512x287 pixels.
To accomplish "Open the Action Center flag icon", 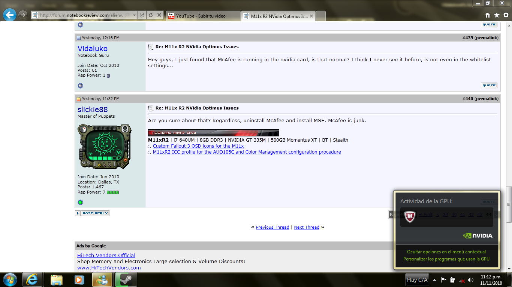I will tap(443, 280).
